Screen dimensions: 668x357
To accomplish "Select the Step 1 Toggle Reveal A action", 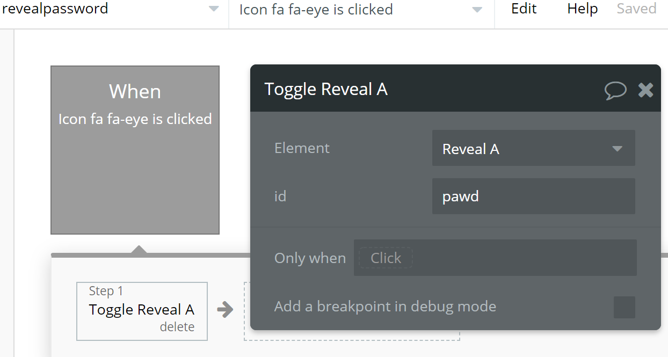I will click(142, 311).
